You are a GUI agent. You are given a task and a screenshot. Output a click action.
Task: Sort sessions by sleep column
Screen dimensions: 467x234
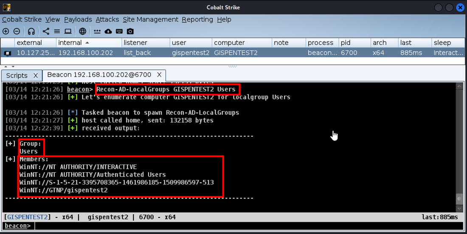[448, 43]
